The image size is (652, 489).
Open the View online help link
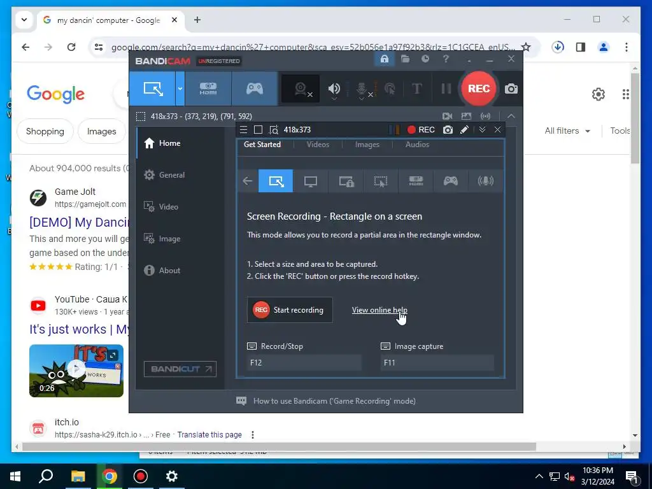pyautogui.click(x=379, y=310)
